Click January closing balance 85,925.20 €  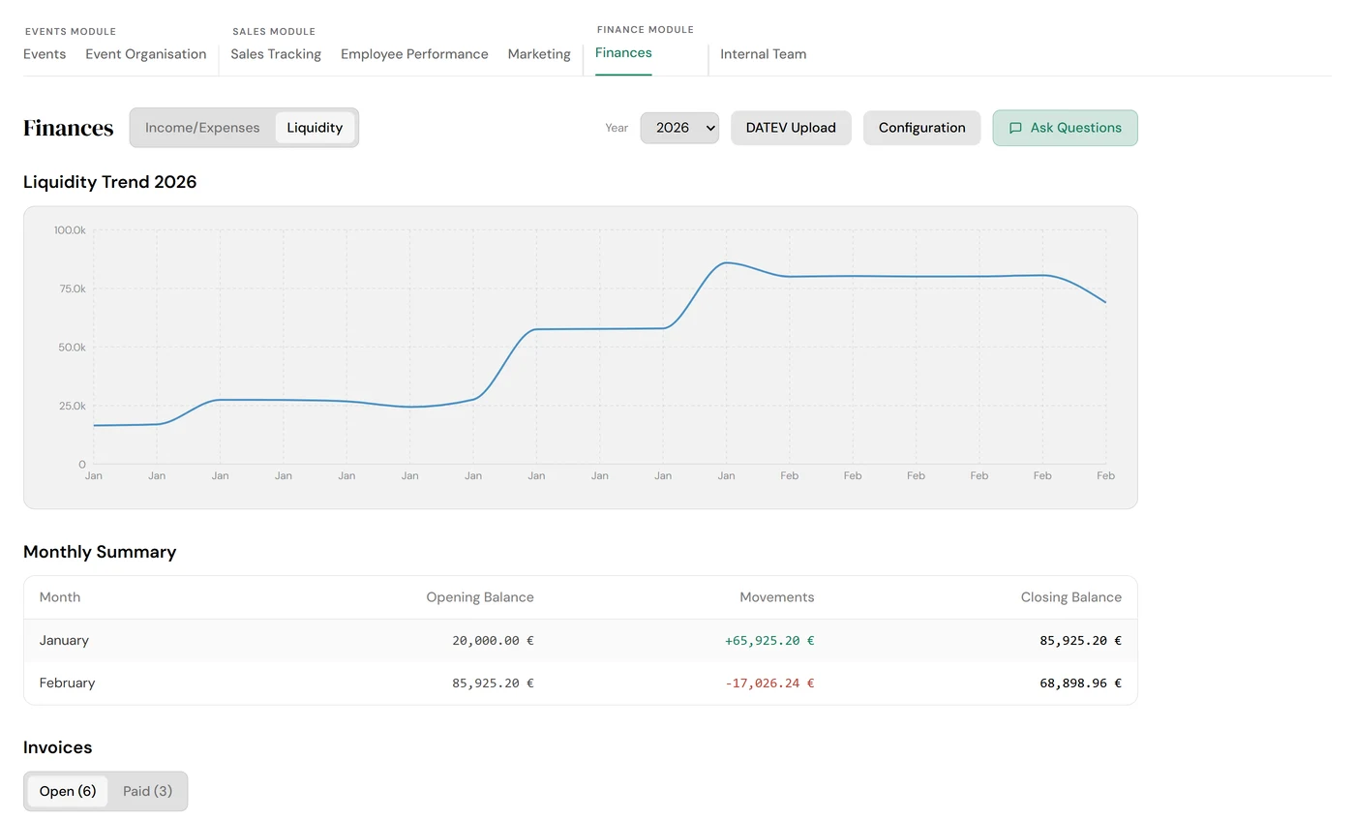(1081, 641)
